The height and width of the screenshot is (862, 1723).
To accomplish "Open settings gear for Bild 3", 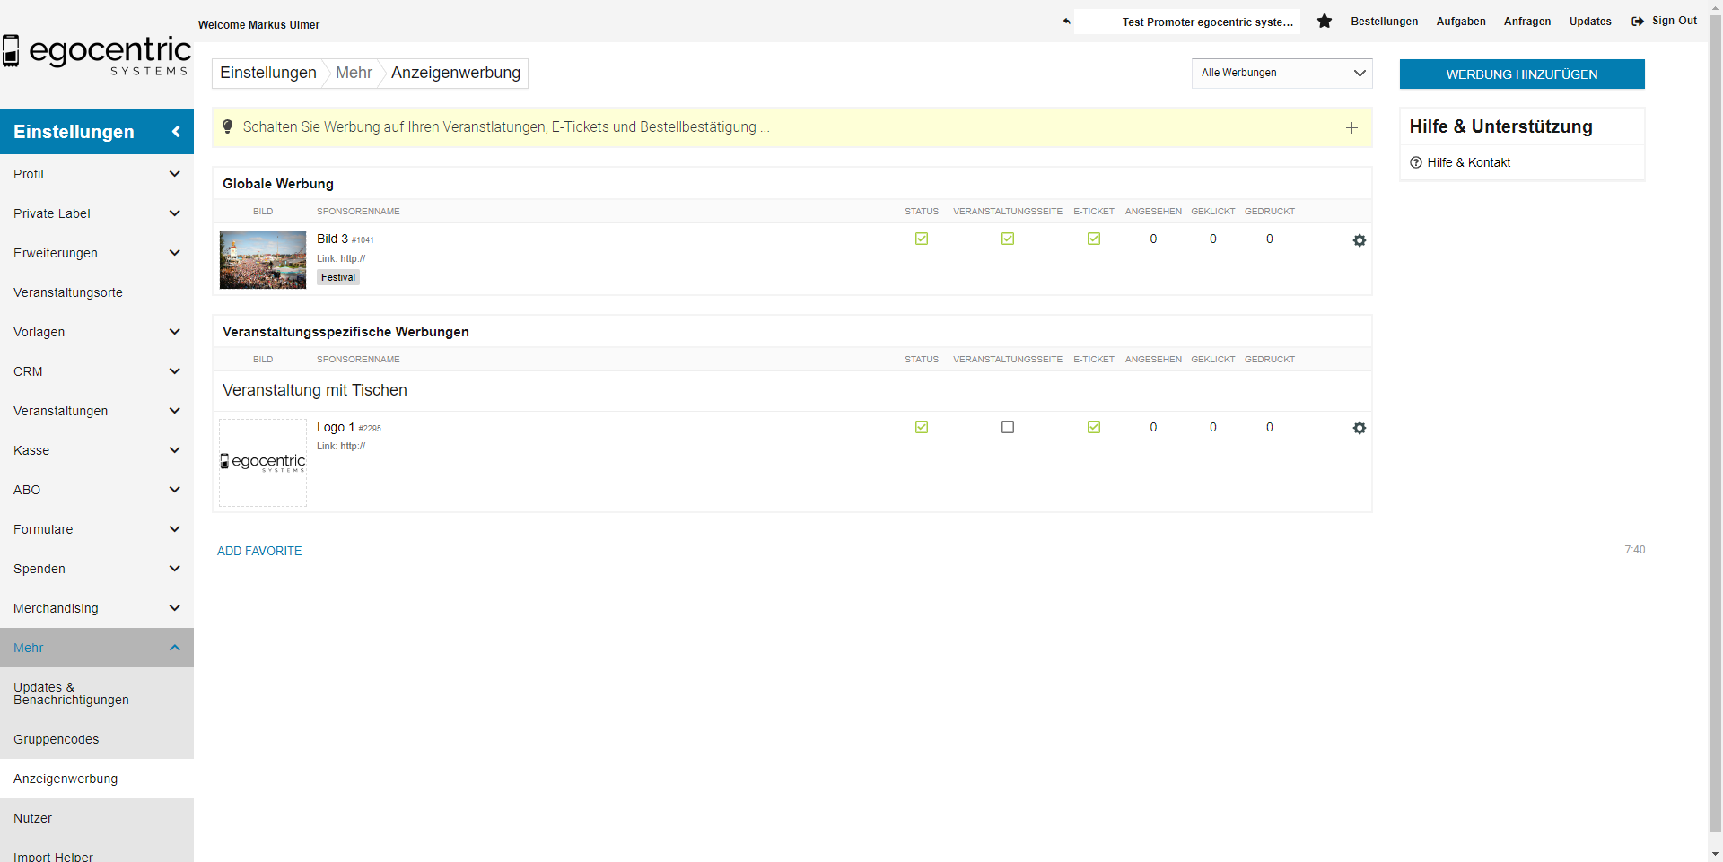I will [x=1359, y=240].
